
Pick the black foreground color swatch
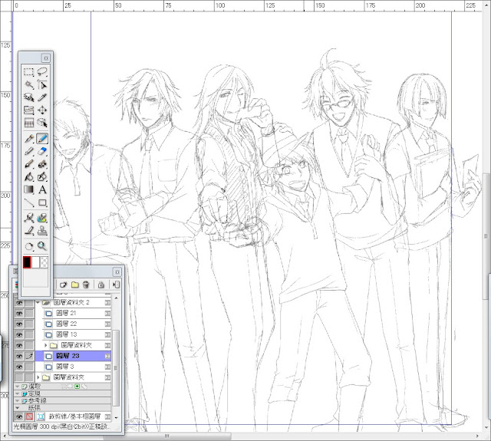tap(28, 262)
